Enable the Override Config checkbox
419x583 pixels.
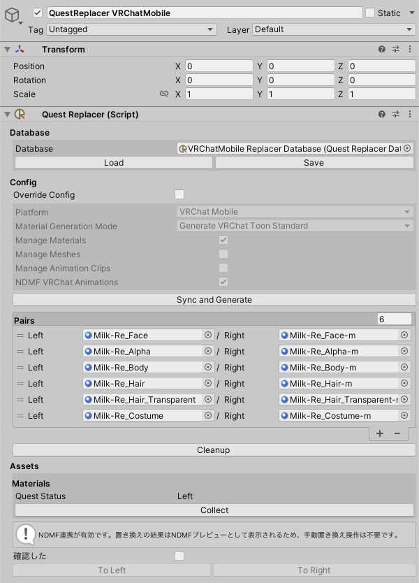coord(179,194)
